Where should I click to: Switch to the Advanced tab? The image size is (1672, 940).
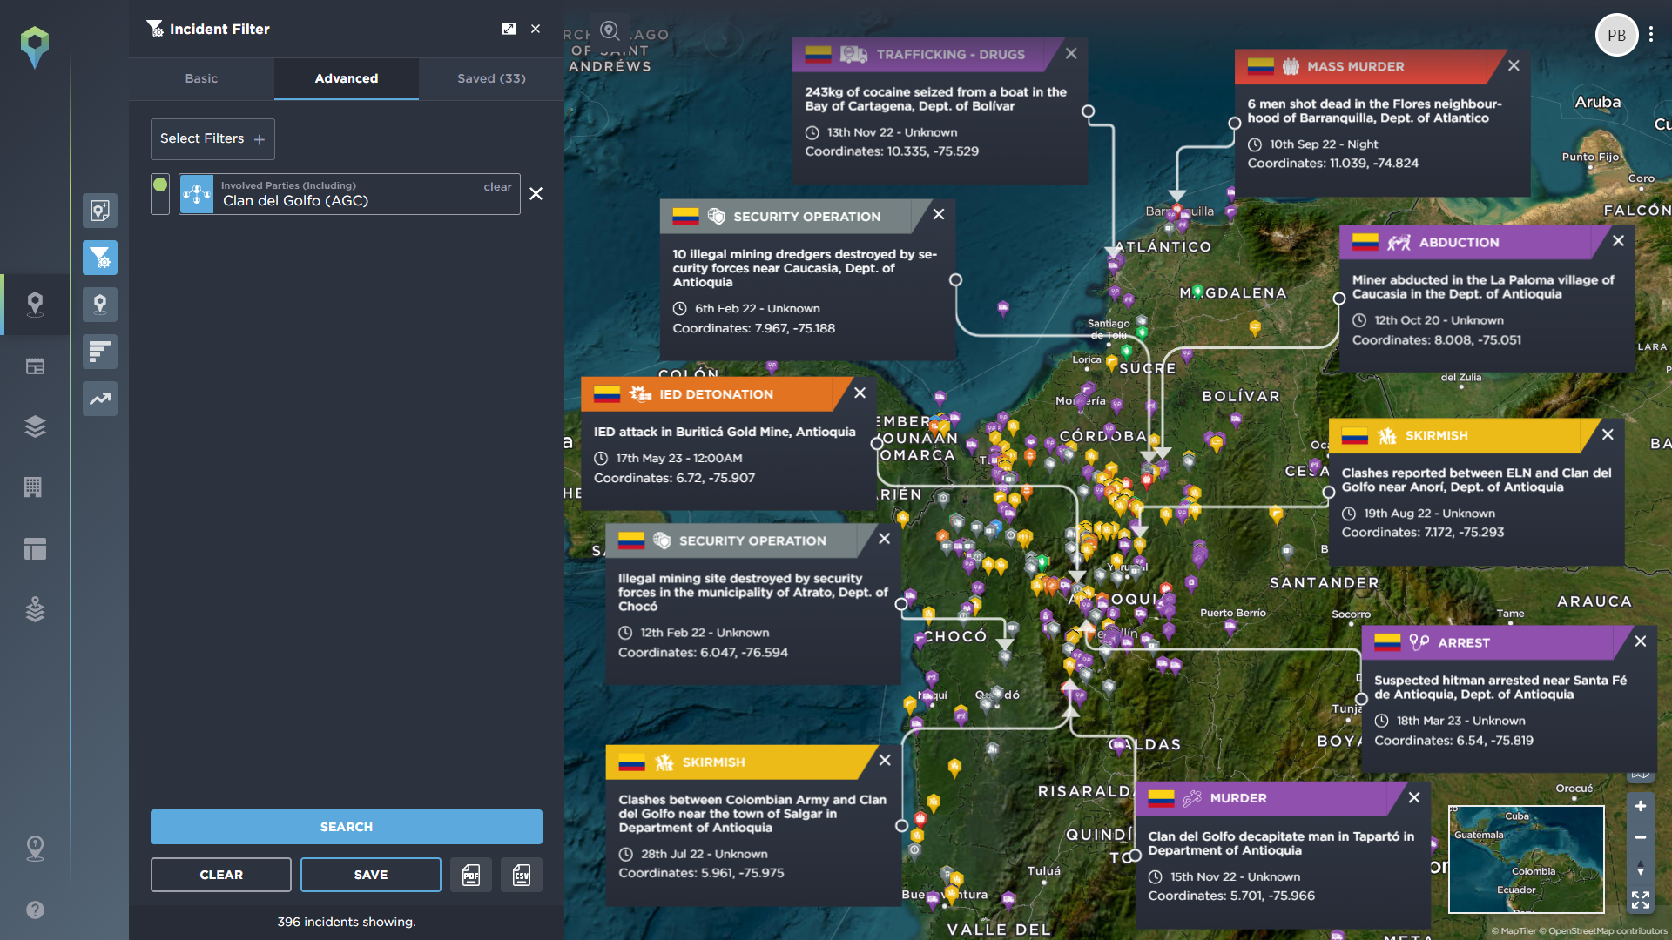click(347, 78)
